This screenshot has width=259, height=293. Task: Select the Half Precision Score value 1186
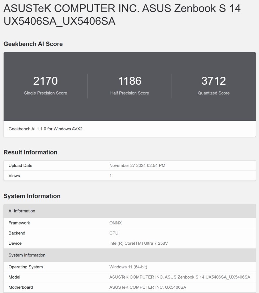pyautogui.click(x=130, y=81)
